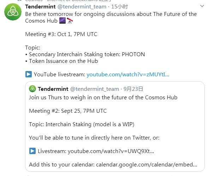Open the youtube.com/watch?v=zMUYtI link
Viewport: 209px width, 176px height.
point(128,75)
